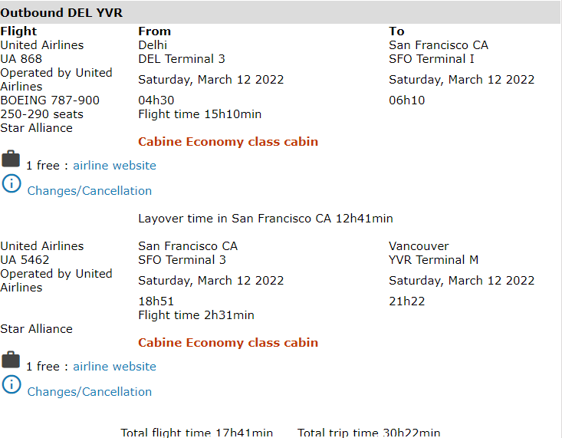Select the UA 868 flight number
Image resolution: width=562 pixels, height=438 pixels.
tap(21, 59)
